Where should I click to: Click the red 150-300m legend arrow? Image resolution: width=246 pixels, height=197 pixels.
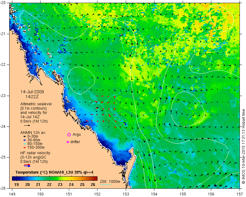[25, 147]
